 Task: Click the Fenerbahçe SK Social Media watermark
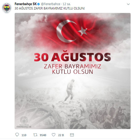[24, 122]
